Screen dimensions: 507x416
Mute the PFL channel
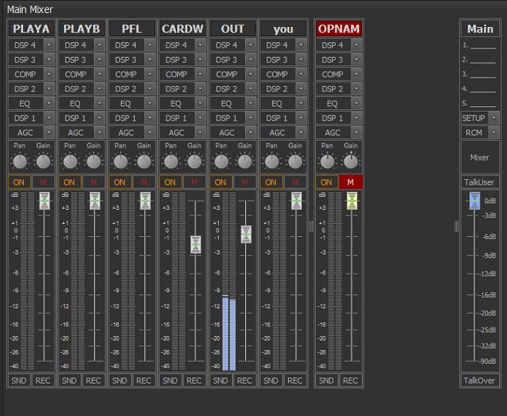click(144, 182)
